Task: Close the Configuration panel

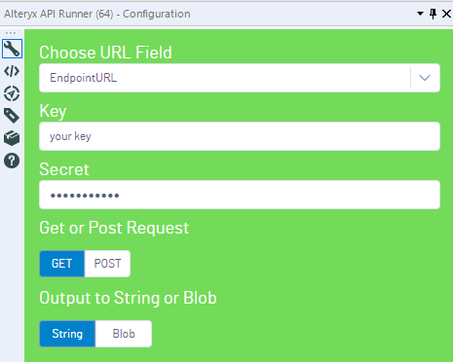Action: (447, 14)
